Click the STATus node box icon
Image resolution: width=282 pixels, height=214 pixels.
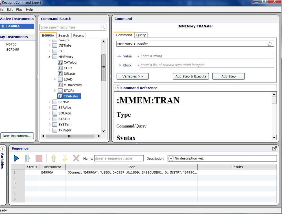[55, 119]
